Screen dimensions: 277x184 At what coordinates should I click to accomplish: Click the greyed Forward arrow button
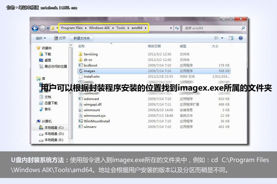click(x=42, y=28)
